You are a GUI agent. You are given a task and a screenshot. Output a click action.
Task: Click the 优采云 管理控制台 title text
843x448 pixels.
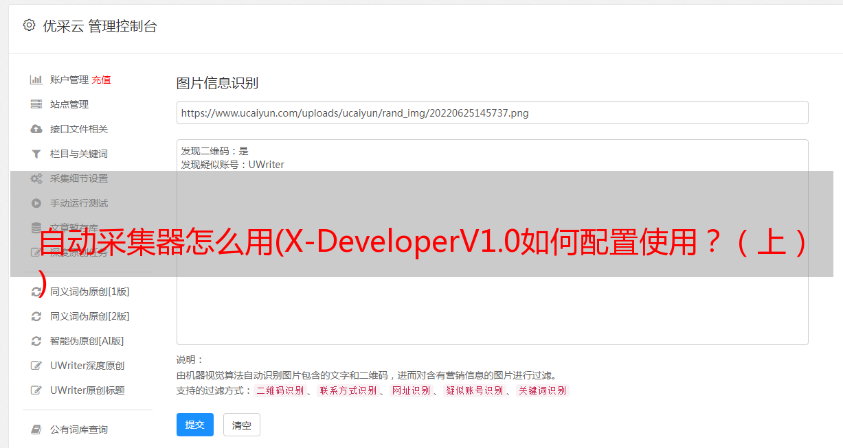pos(100,26)
